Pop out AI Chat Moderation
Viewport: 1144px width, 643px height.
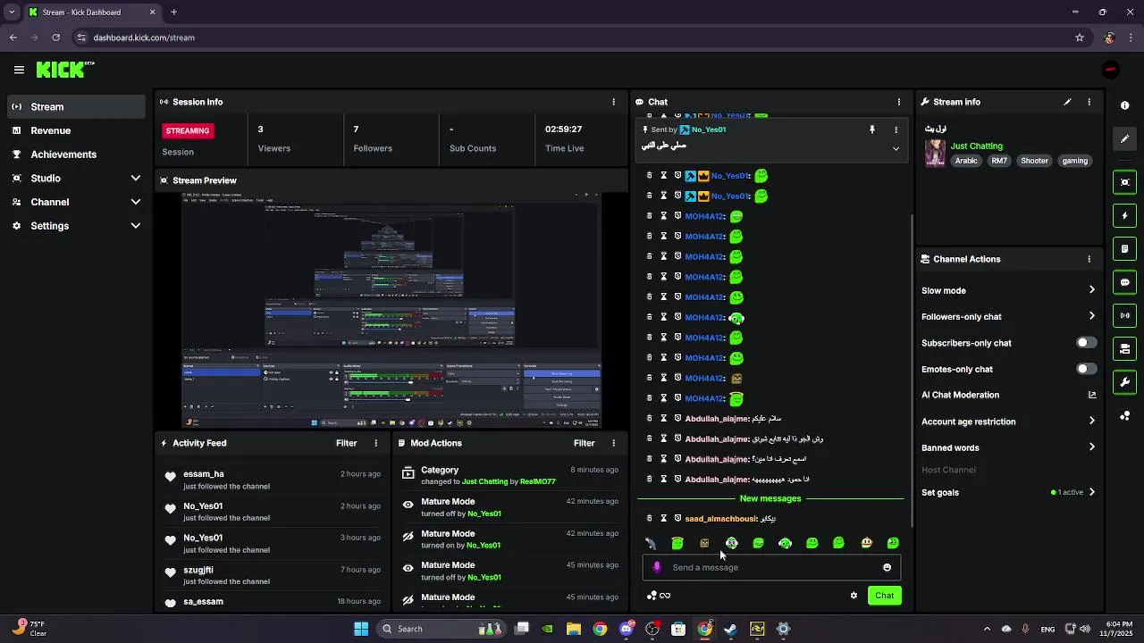(x=1091, y=395)
